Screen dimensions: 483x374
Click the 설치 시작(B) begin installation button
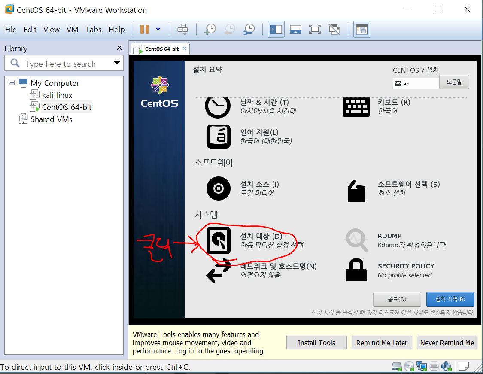[x=450, y=299]
